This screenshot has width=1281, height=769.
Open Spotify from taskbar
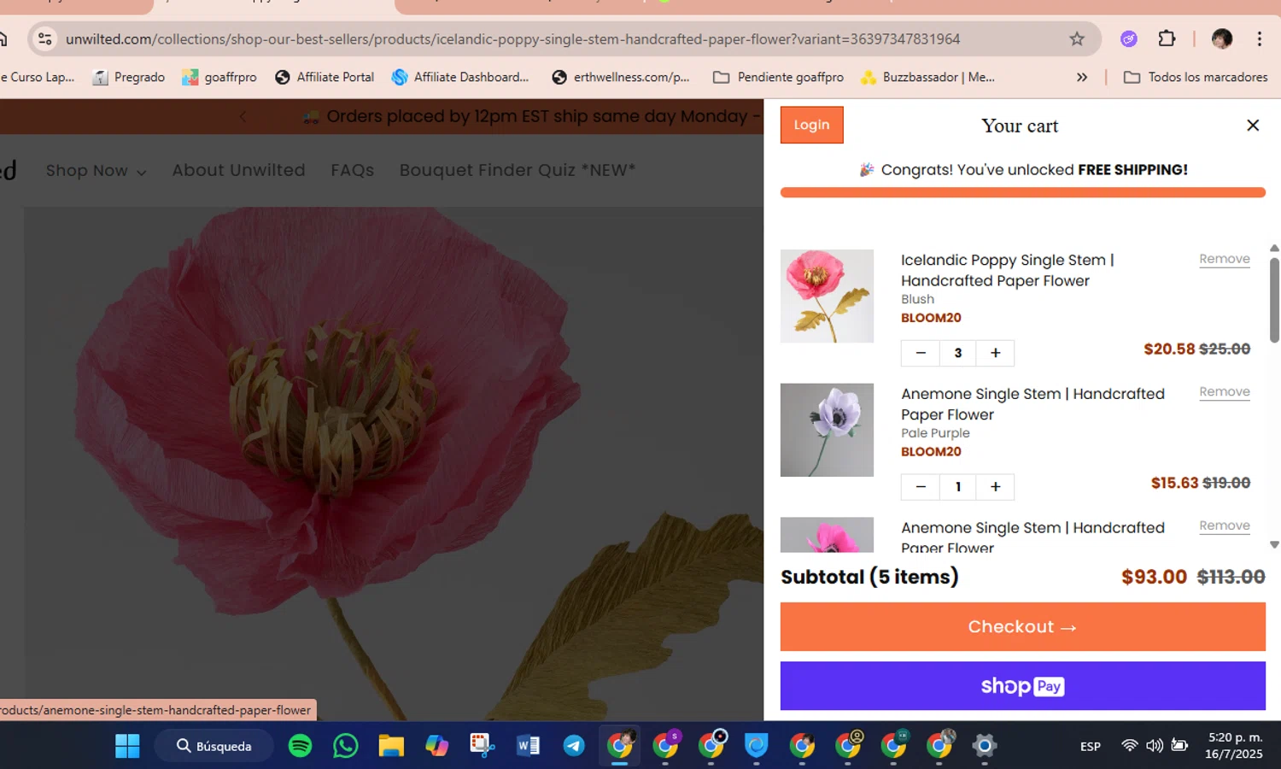300,746
